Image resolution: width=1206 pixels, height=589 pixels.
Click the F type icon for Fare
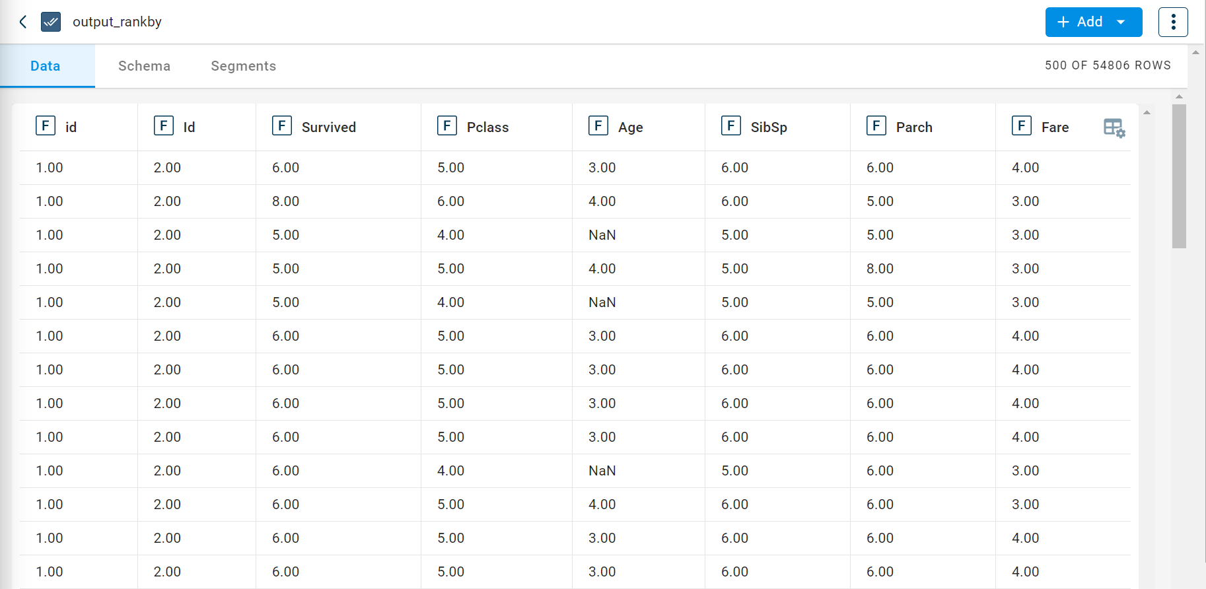tap(1022, 126)
